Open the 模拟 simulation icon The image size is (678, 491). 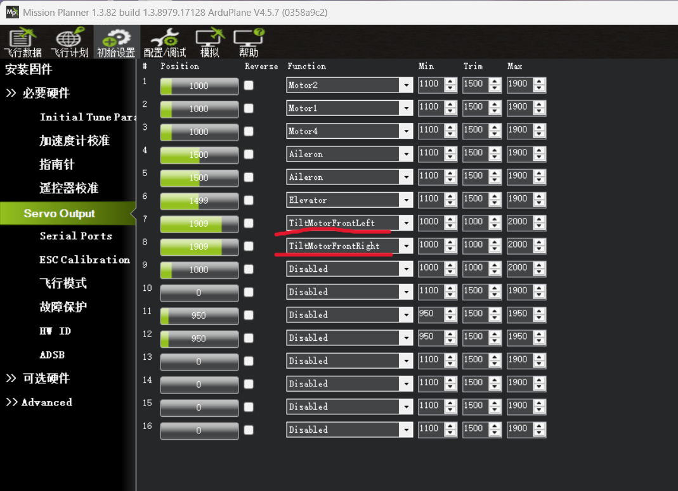tap(210, 42)
